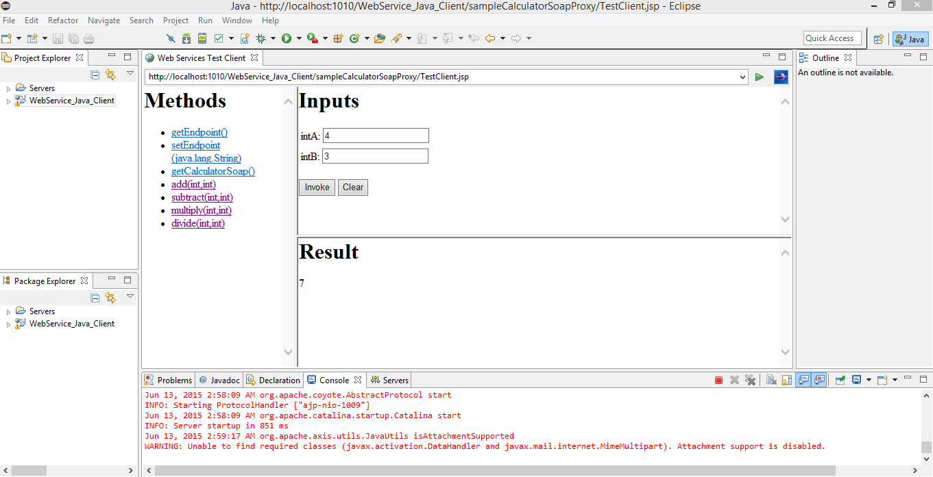Viewport: 933px width, 477px height.
Task: Collapse all in Project Explorer
Action: (x=95, y=75)
